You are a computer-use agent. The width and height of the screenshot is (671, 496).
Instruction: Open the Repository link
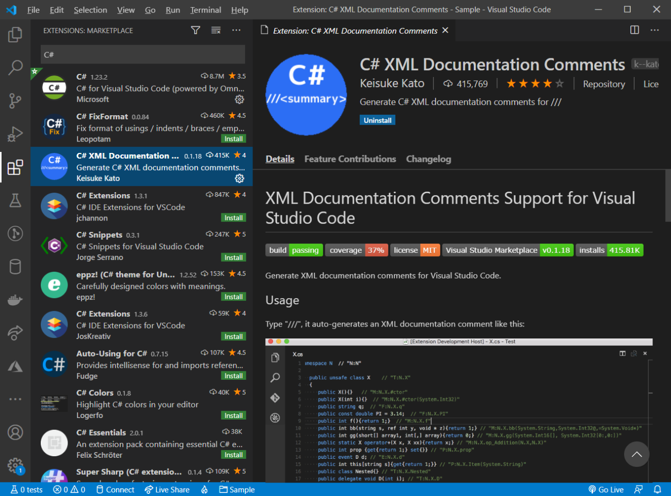[x=604, y=84]
